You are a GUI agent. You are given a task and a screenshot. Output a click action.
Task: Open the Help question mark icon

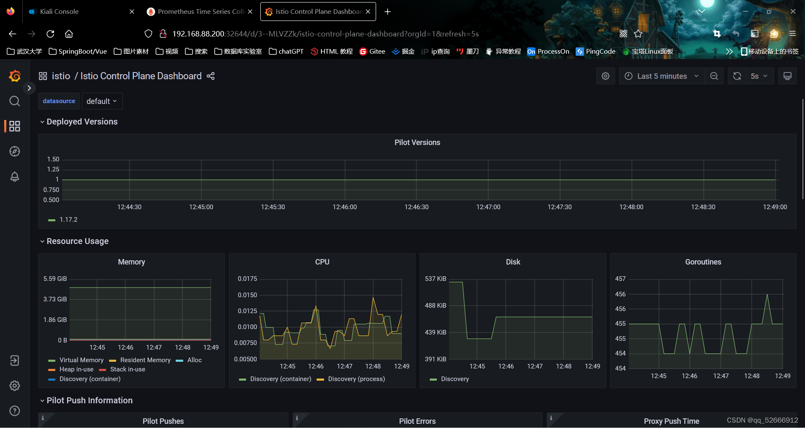(15, 411)
